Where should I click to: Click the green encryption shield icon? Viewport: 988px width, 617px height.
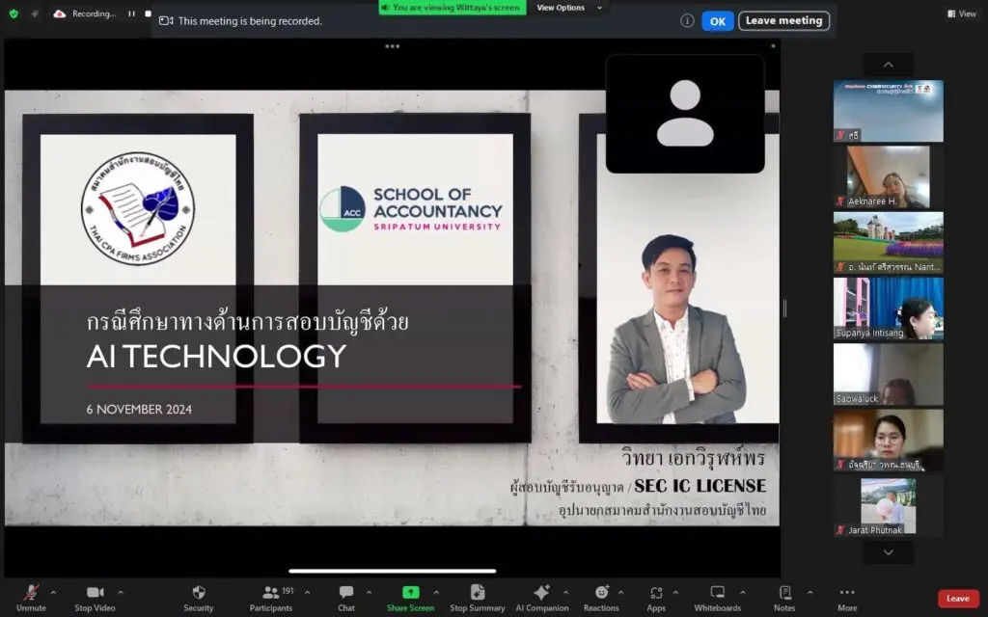(x=14, y=13)
